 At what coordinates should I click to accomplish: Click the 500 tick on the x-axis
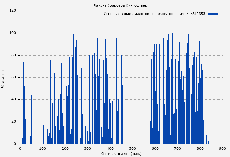click(x=132, y=148)
